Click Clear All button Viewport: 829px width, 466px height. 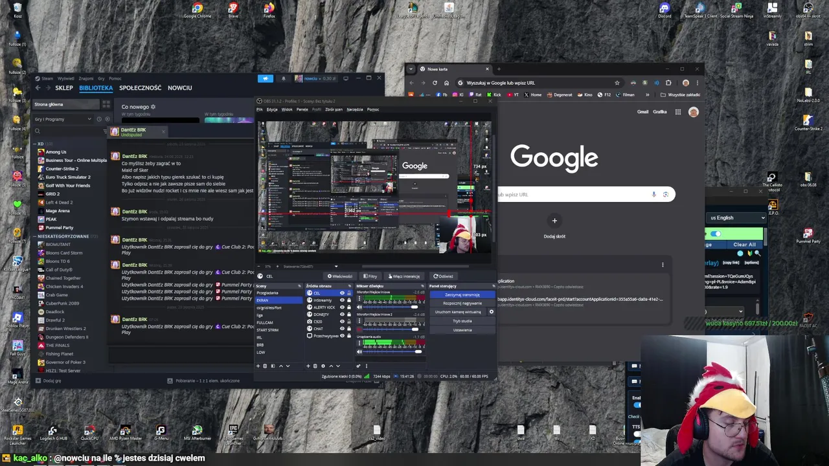click(x=745, y=245)
